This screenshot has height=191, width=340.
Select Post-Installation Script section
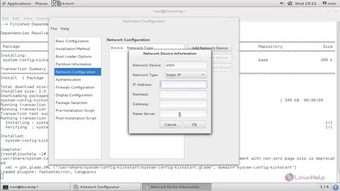pyautogui.click(x=78, y=118)
